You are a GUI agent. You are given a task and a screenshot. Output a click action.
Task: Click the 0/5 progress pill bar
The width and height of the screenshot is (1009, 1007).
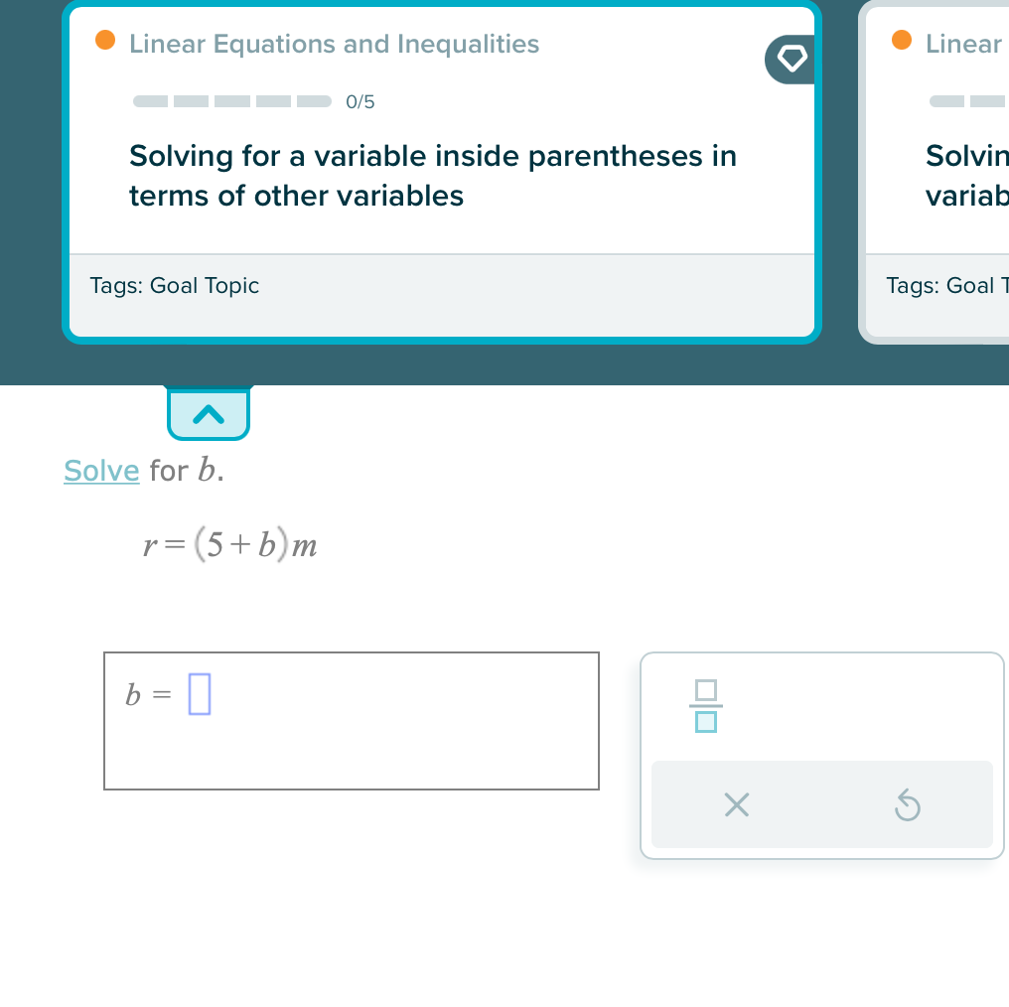pos(230,100)
